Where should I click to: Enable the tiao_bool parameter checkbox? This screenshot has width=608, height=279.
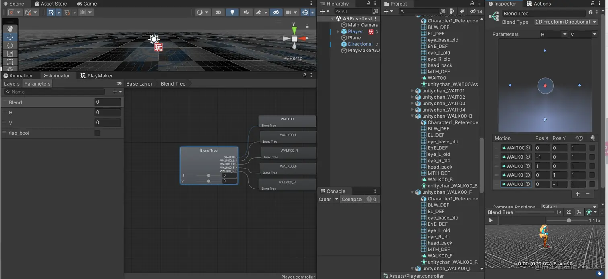coord(97,133)
